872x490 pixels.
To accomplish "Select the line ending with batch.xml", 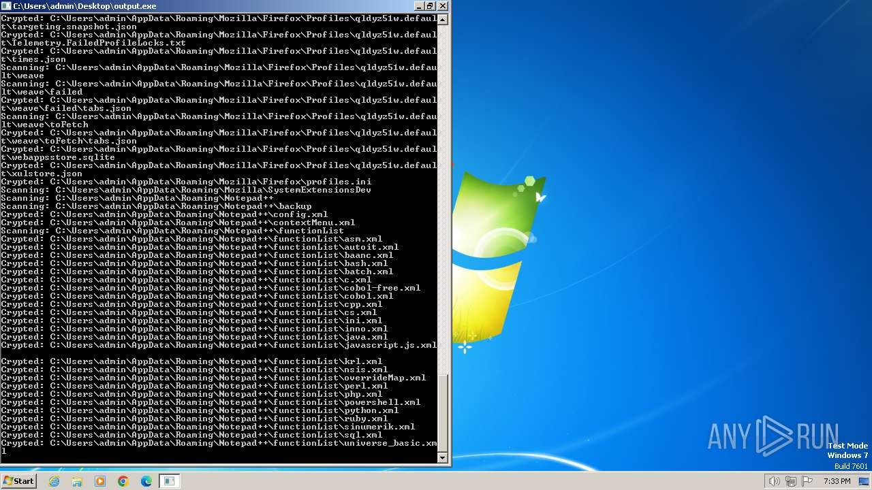I will pos(197,272).
